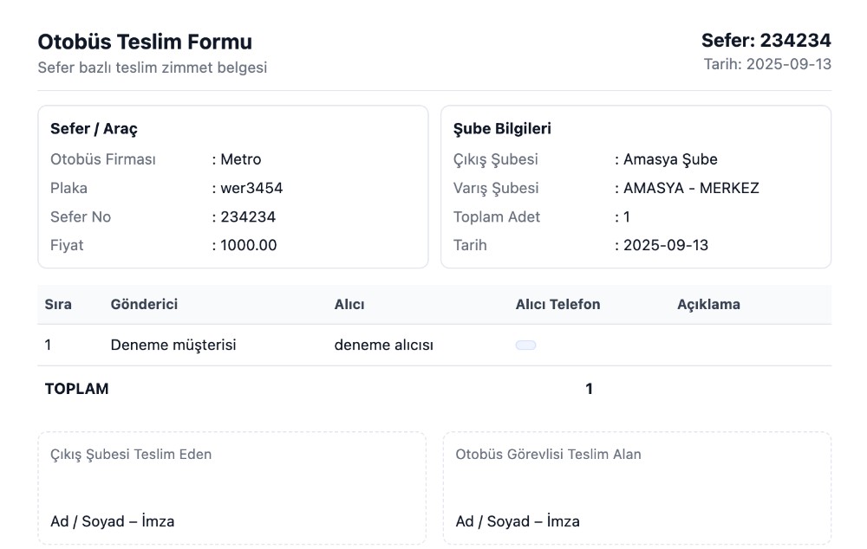Click the Fiyat value 1000.00
Image resolution: width=867 pixels, height=549 pixels.
pos(248,245)
